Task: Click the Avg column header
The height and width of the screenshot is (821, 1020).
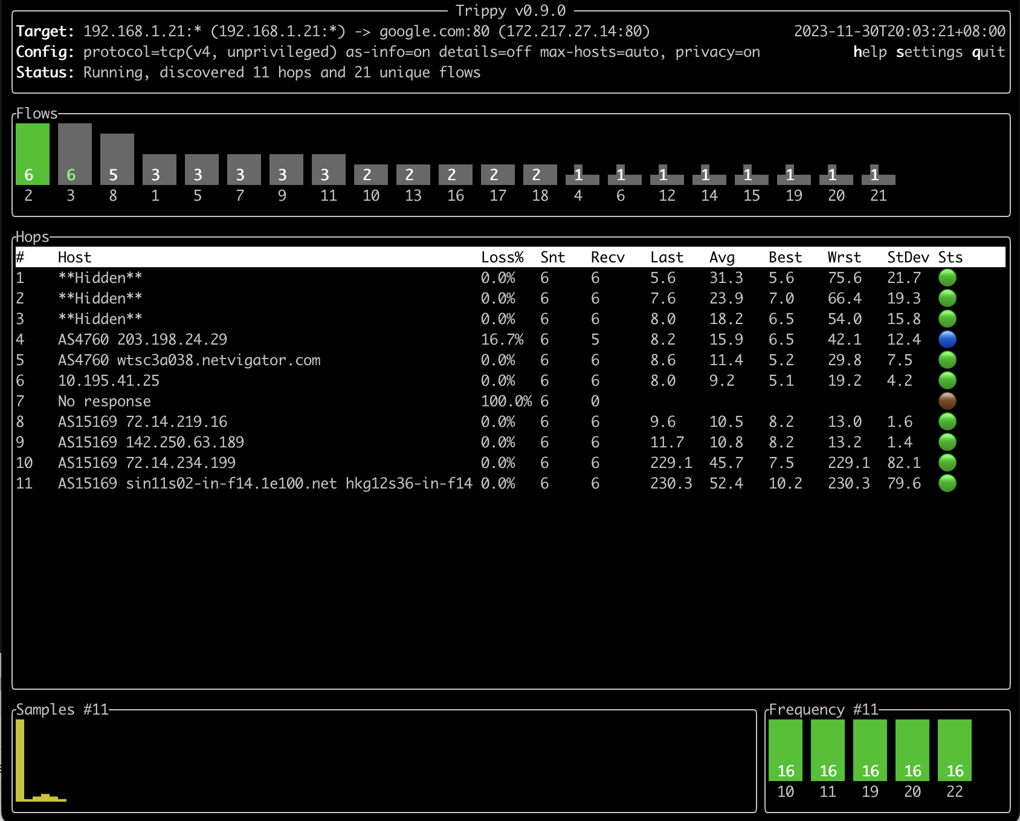Action: coord(722,257)
